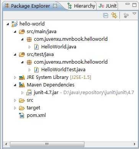The width and height of the screenshot is (139, 149).
Task: Select junit-4.7.jar entry
Action: [x=46, y=93]
